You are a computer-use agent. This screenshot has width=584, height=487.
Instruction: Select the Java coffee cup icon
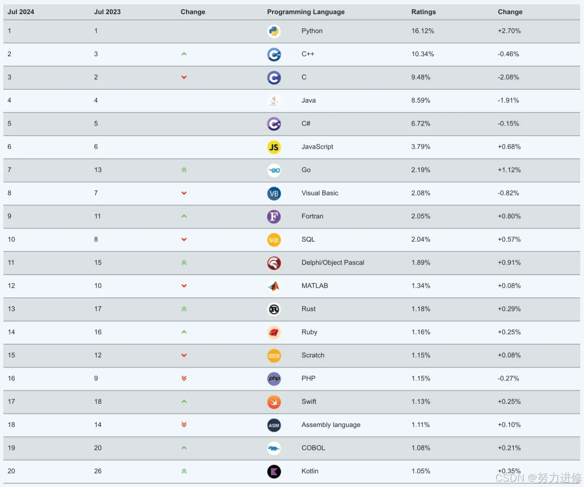click(274, 101)
